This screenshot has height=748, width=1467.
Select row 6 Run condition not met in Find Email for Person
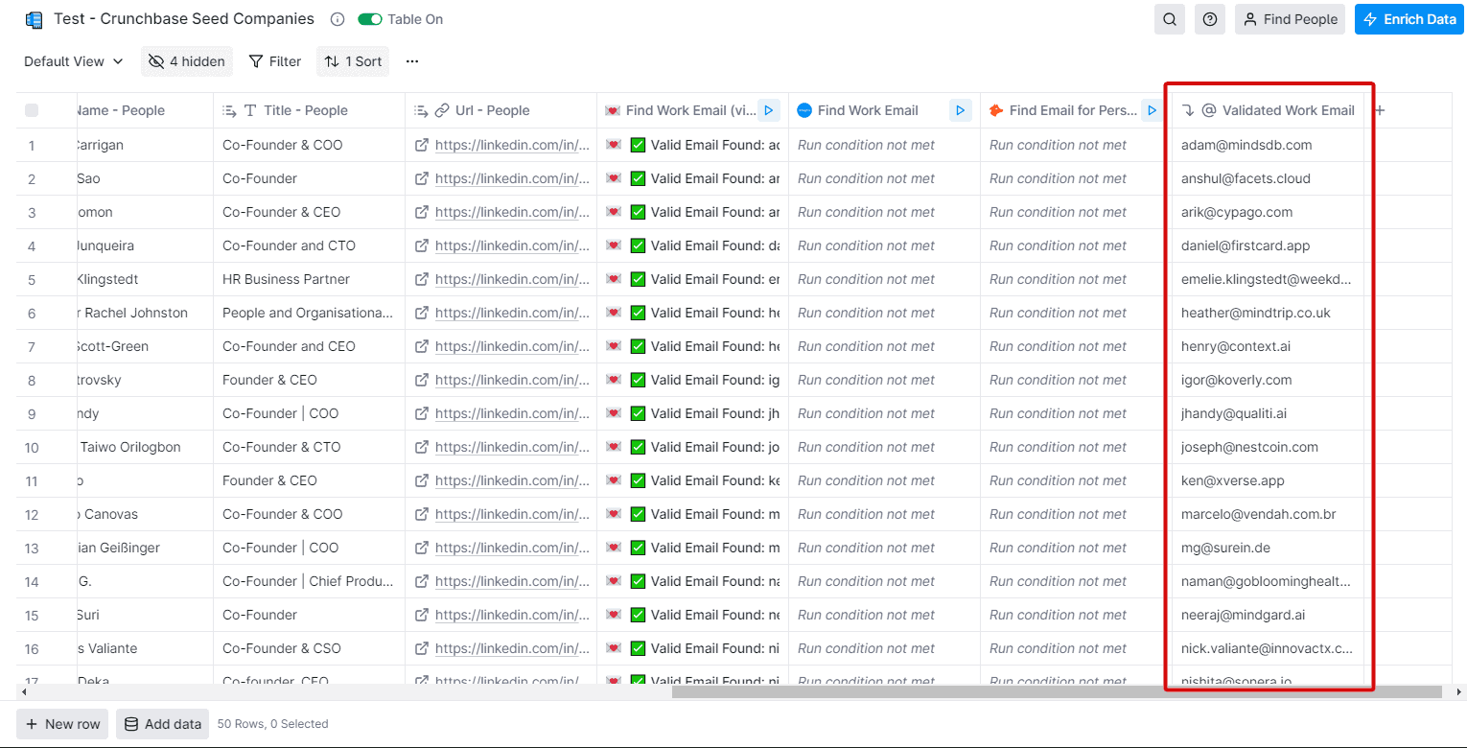tap(1076, 313)
